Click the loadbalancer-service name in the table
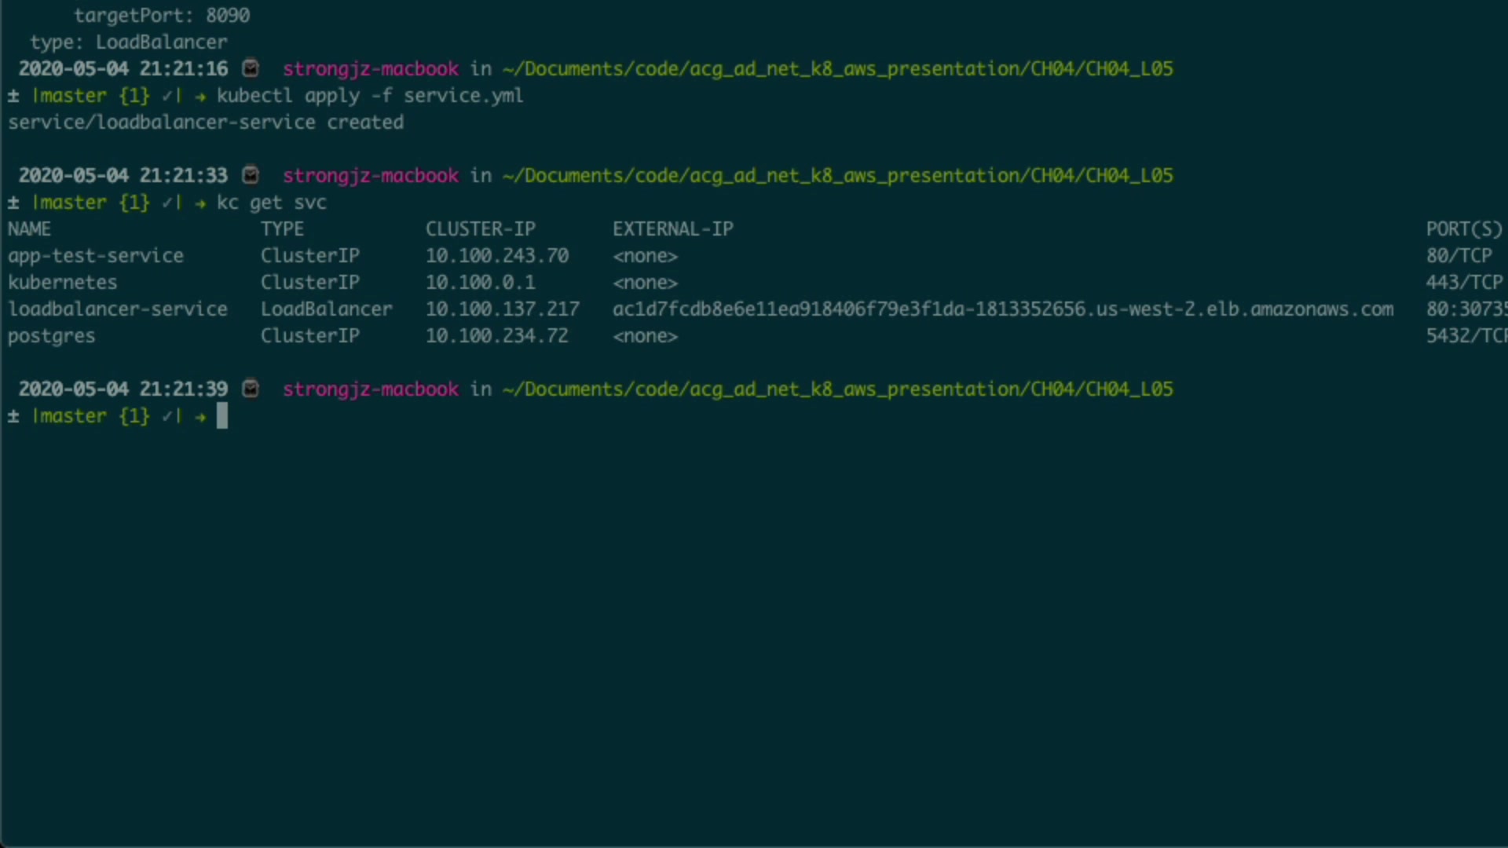 118,309
